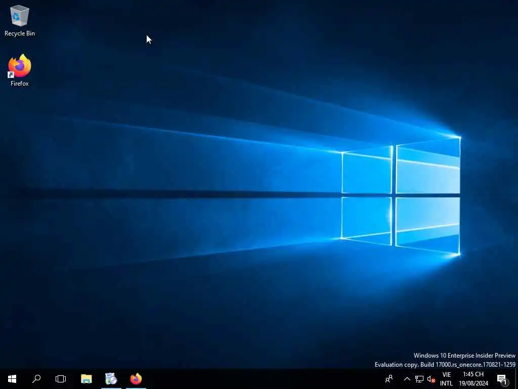Open the VIE INTL input language switcher
Viewport: 518px width, 389px height.
tap(446, 379)
